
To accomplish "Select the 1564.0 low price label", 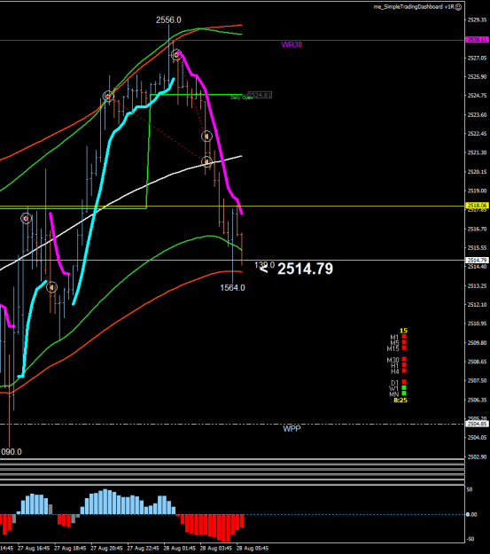I will pyautogui.click(x=232, y=288).
